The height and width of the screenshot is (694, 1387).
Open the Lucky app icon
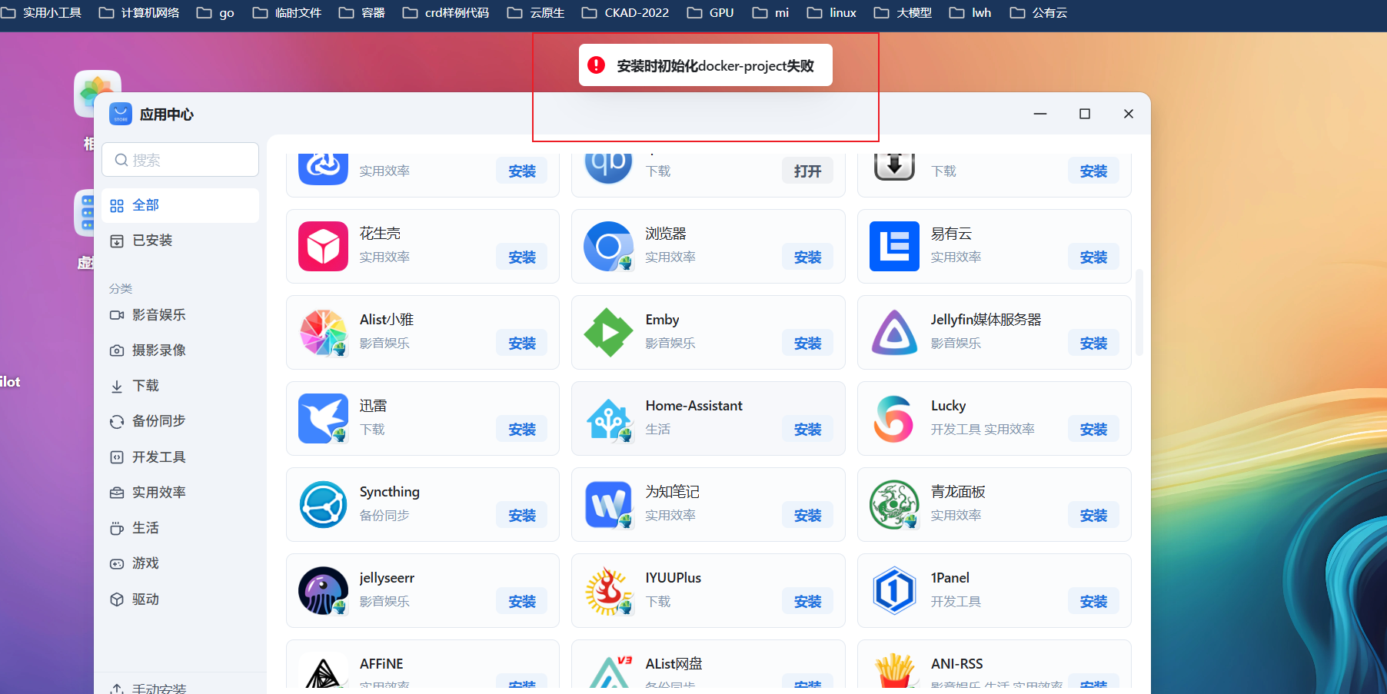tap(894, 418)
